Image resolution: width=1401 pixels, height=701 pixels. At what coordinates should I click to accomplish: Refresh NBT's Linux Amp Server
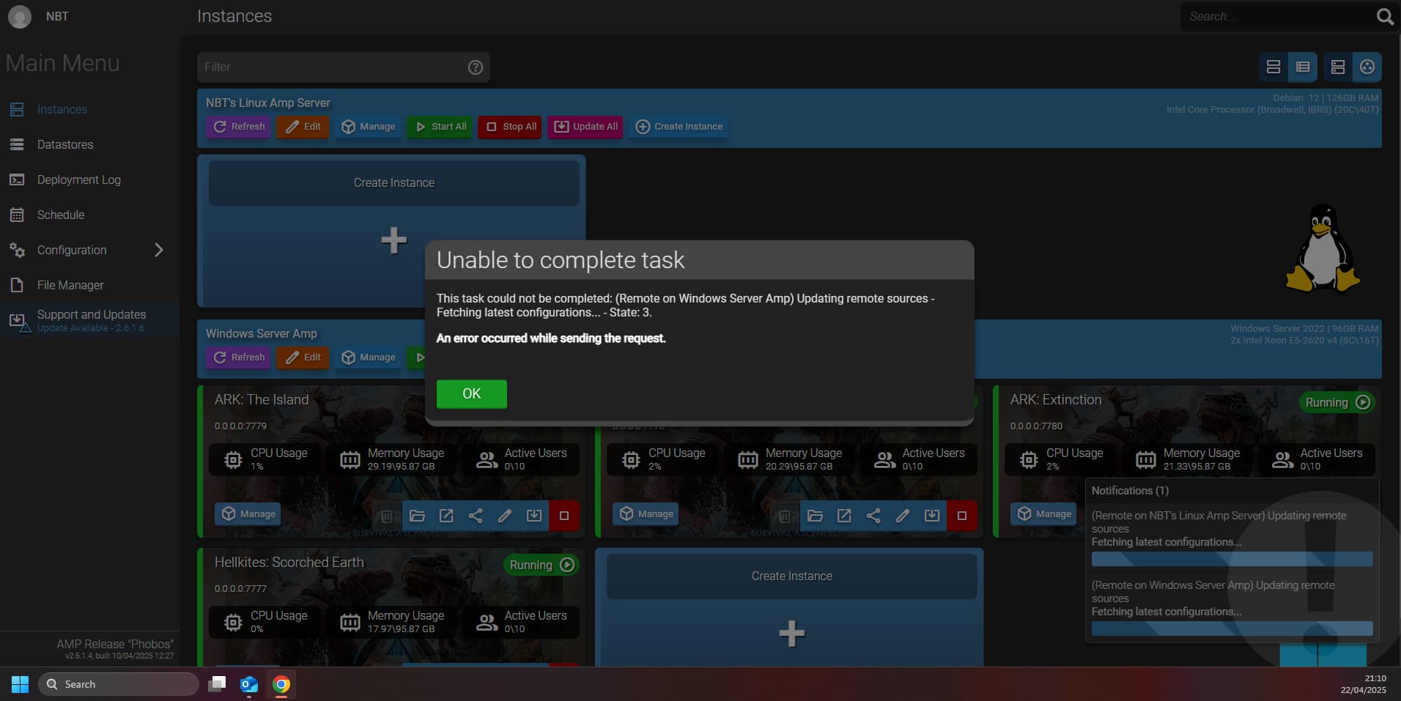tap(239, 127)
